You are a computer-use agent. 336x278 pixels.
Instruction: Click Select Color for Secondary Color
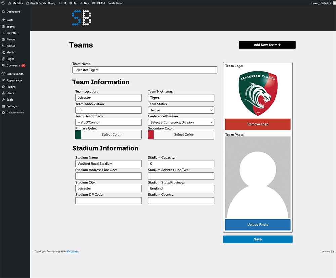coord(184,134)
